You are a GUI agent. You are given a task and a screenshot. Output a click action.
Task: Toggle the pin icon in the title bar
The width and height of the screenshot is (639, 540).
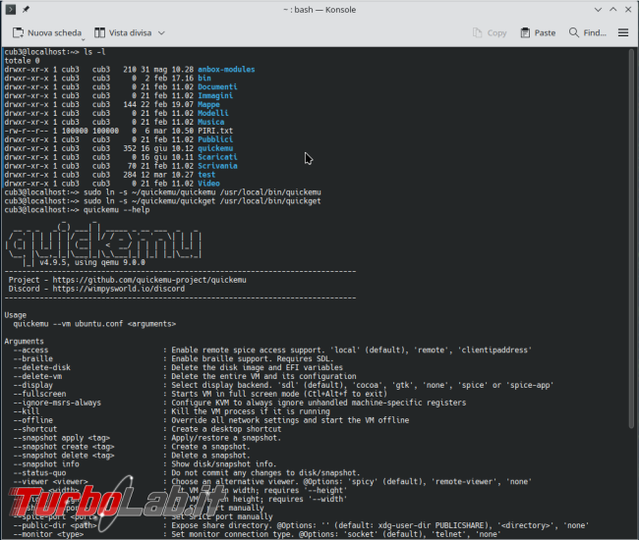pos(26,10)
